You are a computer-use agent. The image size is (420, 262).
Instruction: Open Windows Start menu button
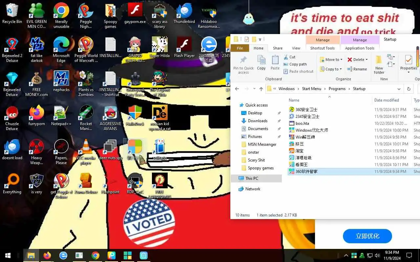8,255
